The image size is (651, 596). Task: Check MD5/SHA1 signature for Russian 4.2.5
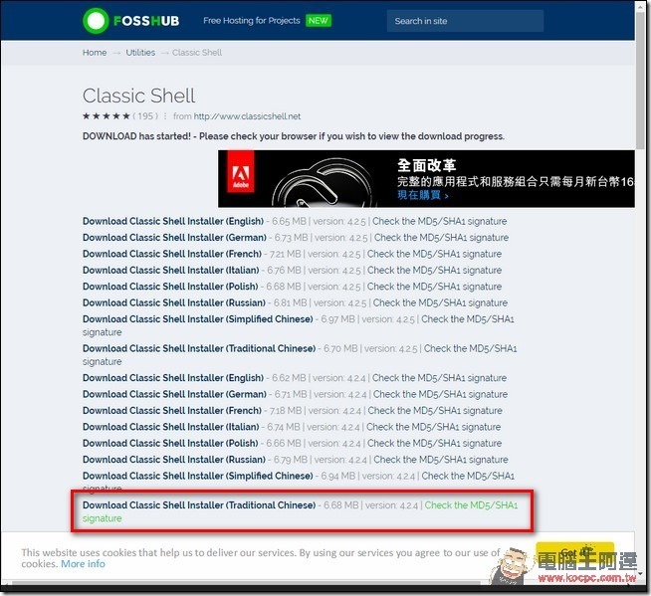tap(440, 302)
